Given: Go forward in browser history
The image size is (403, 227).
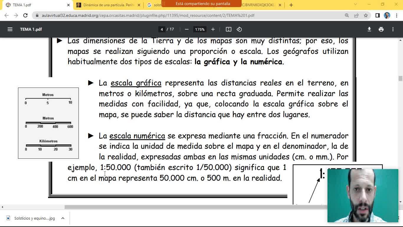Looking at the screenshot, I should coord(16,15).
